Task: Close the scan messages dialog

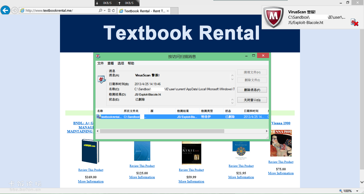Action: pyautogui.click(x=263, y=56)
